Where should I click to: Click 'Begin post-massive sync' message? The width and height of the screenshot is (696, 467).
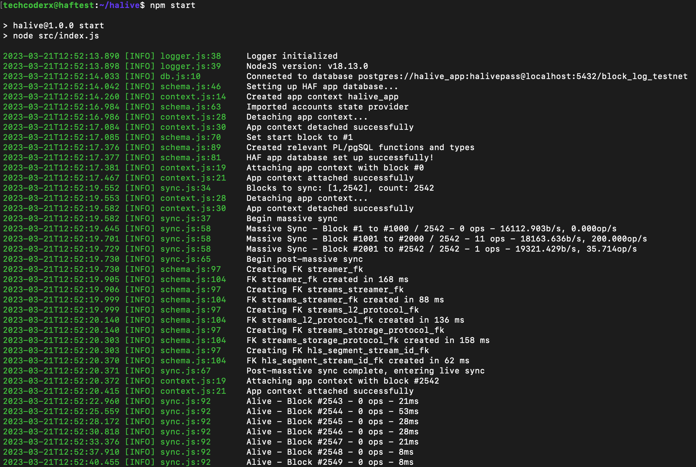305,259
